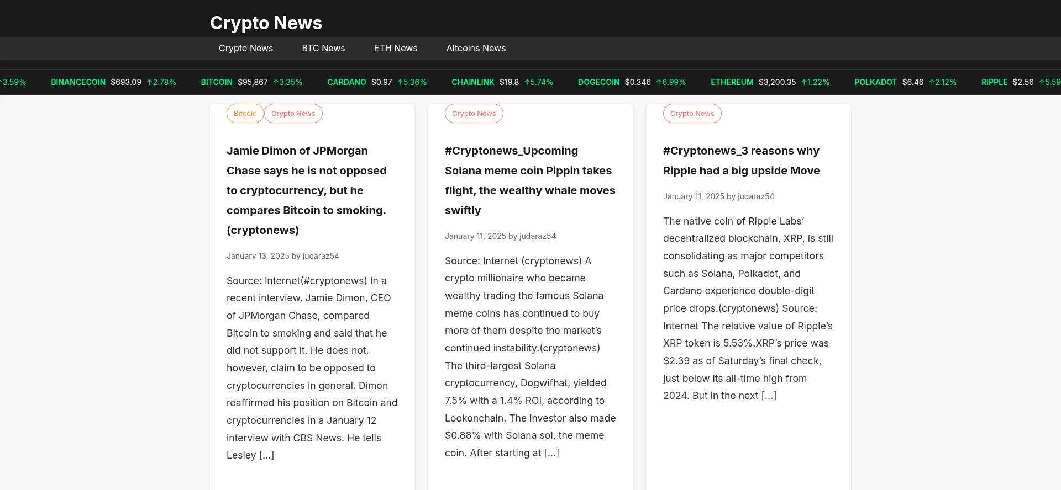The image size is (1061, 490).
Task: Click January 11, 2025 date on Ripple post
Action: 694,196
